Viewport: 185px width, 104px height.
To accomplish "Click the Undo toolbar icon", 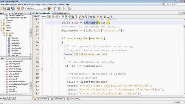I will click(18, 8).
